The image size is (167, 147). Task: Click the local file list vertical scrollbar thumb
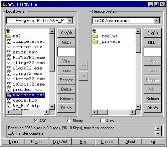click(x=52, y=52)
